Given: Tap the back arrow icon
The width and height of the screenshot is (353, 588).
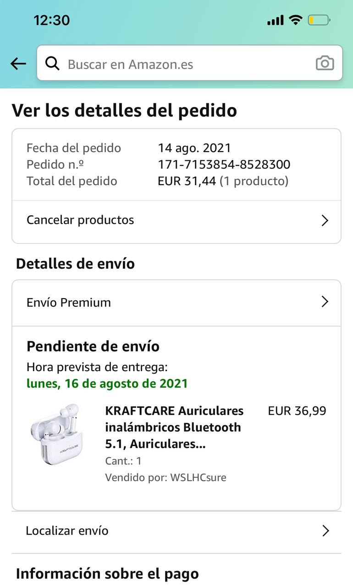Looking at the screenshot, I should [x=18, y=64].
